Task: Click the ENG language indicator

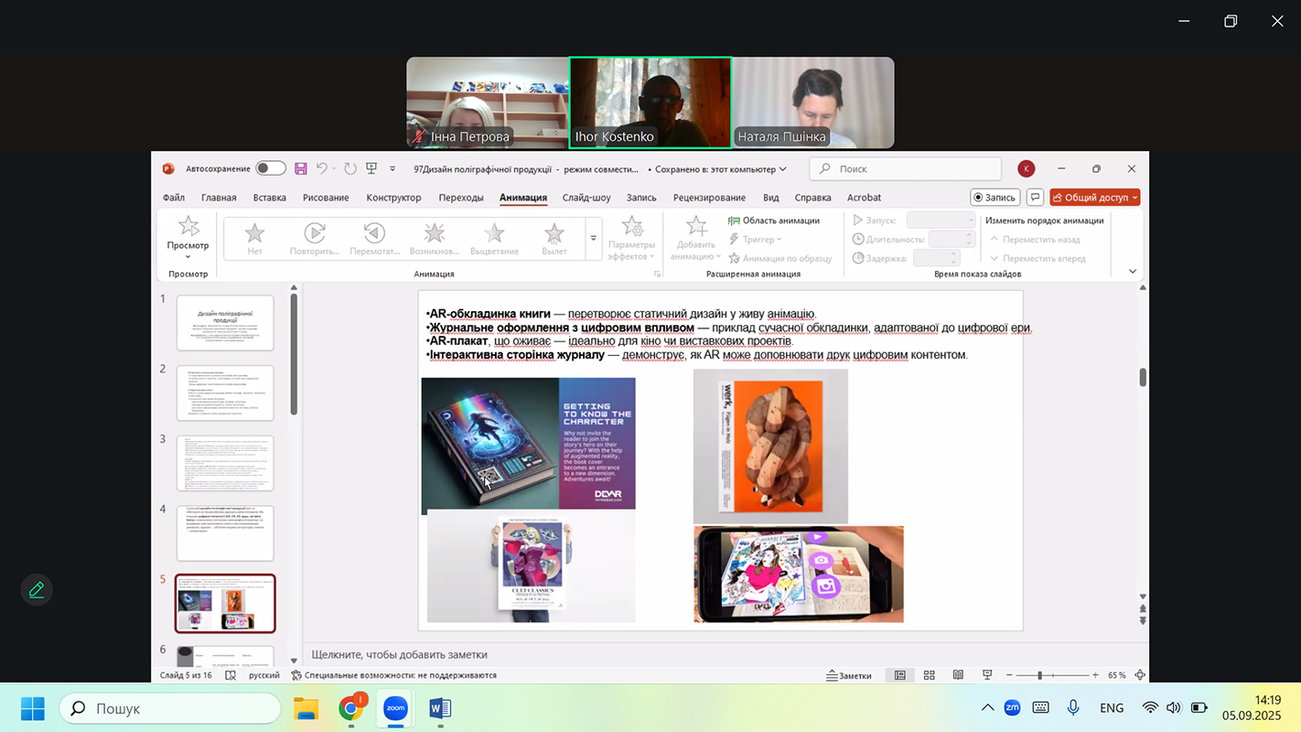Action: point(1112,707)
